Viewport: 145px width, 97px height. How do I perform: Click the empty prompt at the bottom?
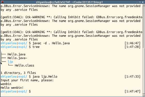click(x=15, y=91)
